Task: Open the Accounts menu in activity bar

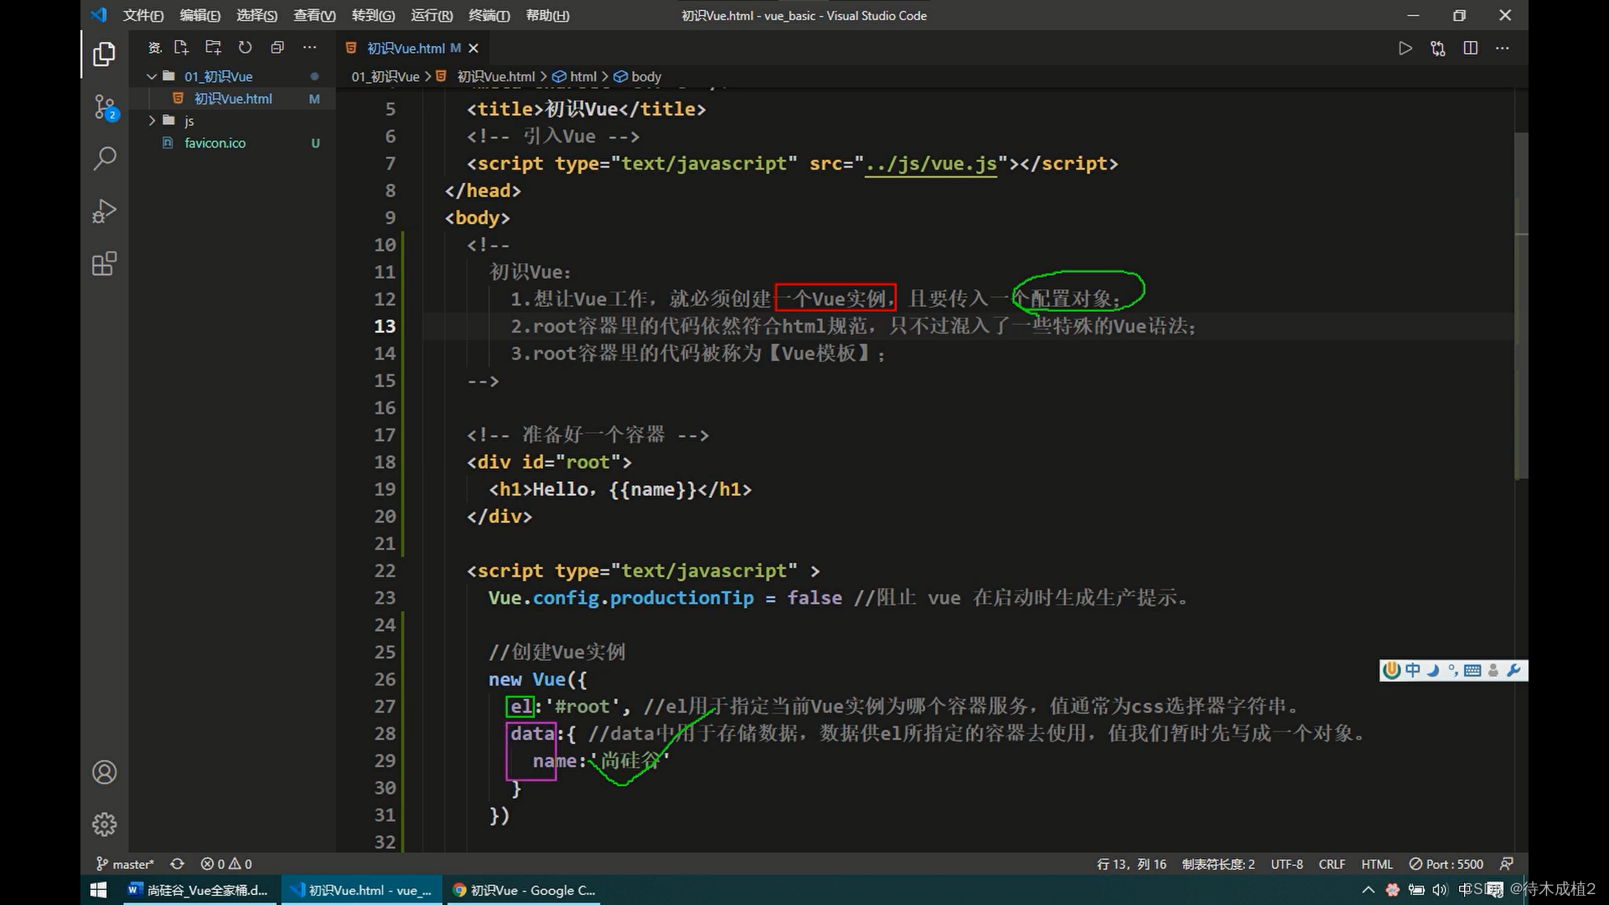Action: pos(104,772)
